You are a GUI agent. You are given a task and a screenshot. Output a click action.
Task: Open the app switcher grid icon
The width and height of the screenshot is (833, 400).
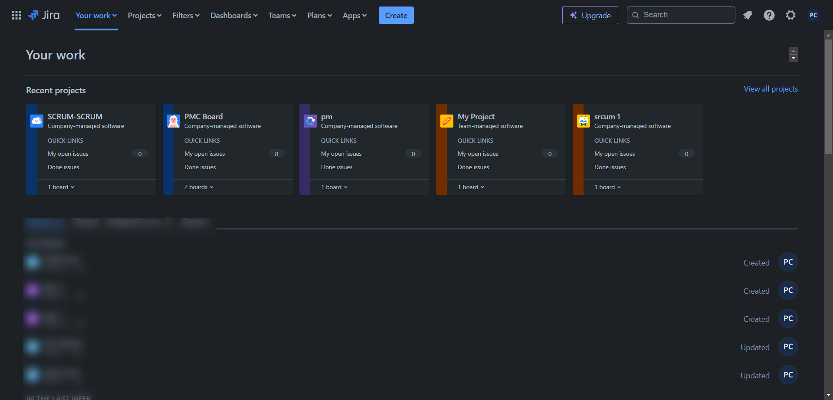[x=16, y=15]
